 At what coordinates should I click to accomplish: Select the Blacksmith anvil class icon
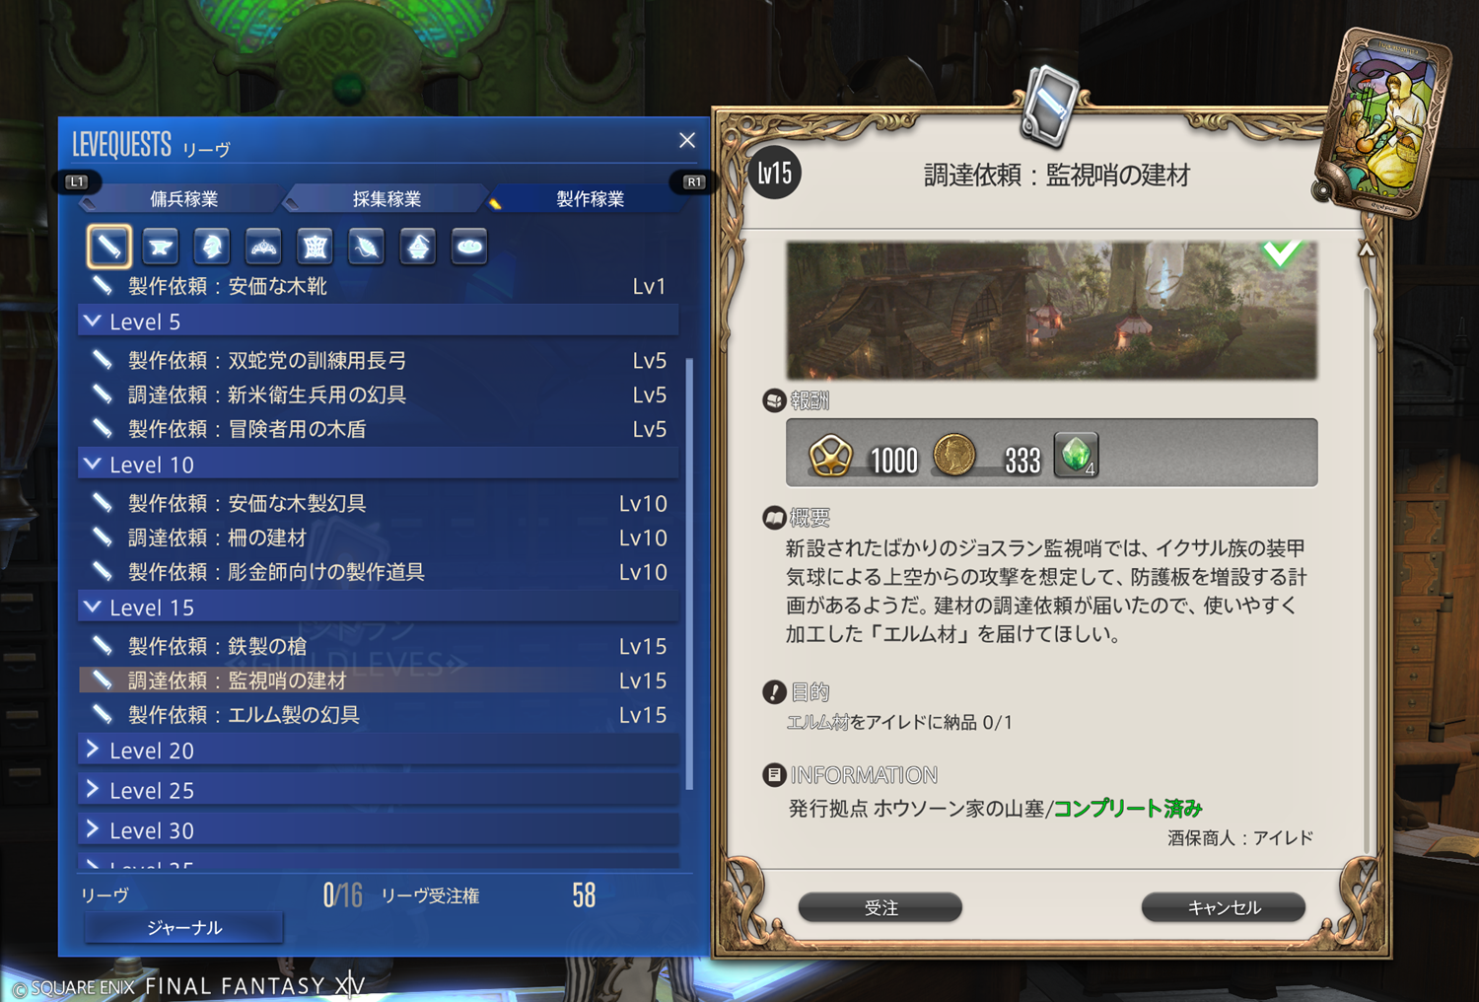[160, 247]
